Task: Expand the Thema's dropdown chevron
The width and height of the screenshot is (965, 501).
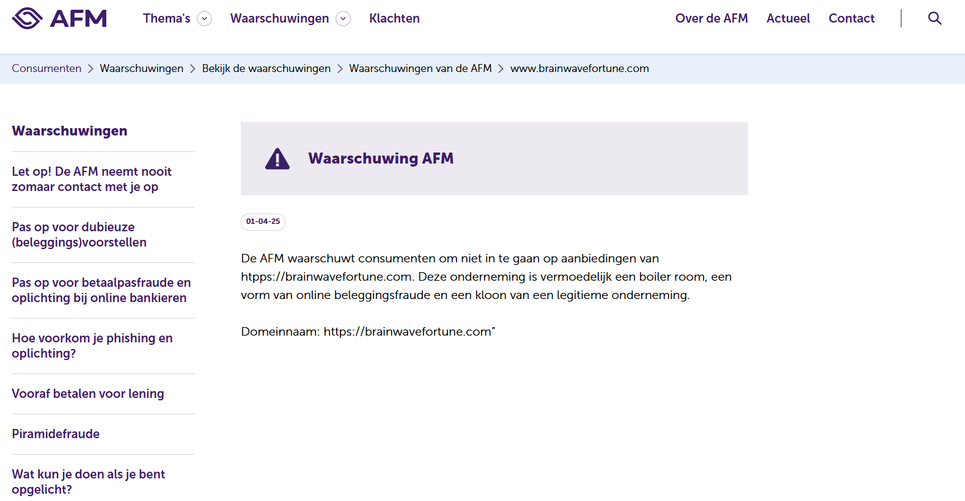Action: click(205, 19)
